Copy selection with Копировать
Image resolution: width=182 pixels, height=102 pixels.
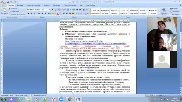(x=14, y=12)
